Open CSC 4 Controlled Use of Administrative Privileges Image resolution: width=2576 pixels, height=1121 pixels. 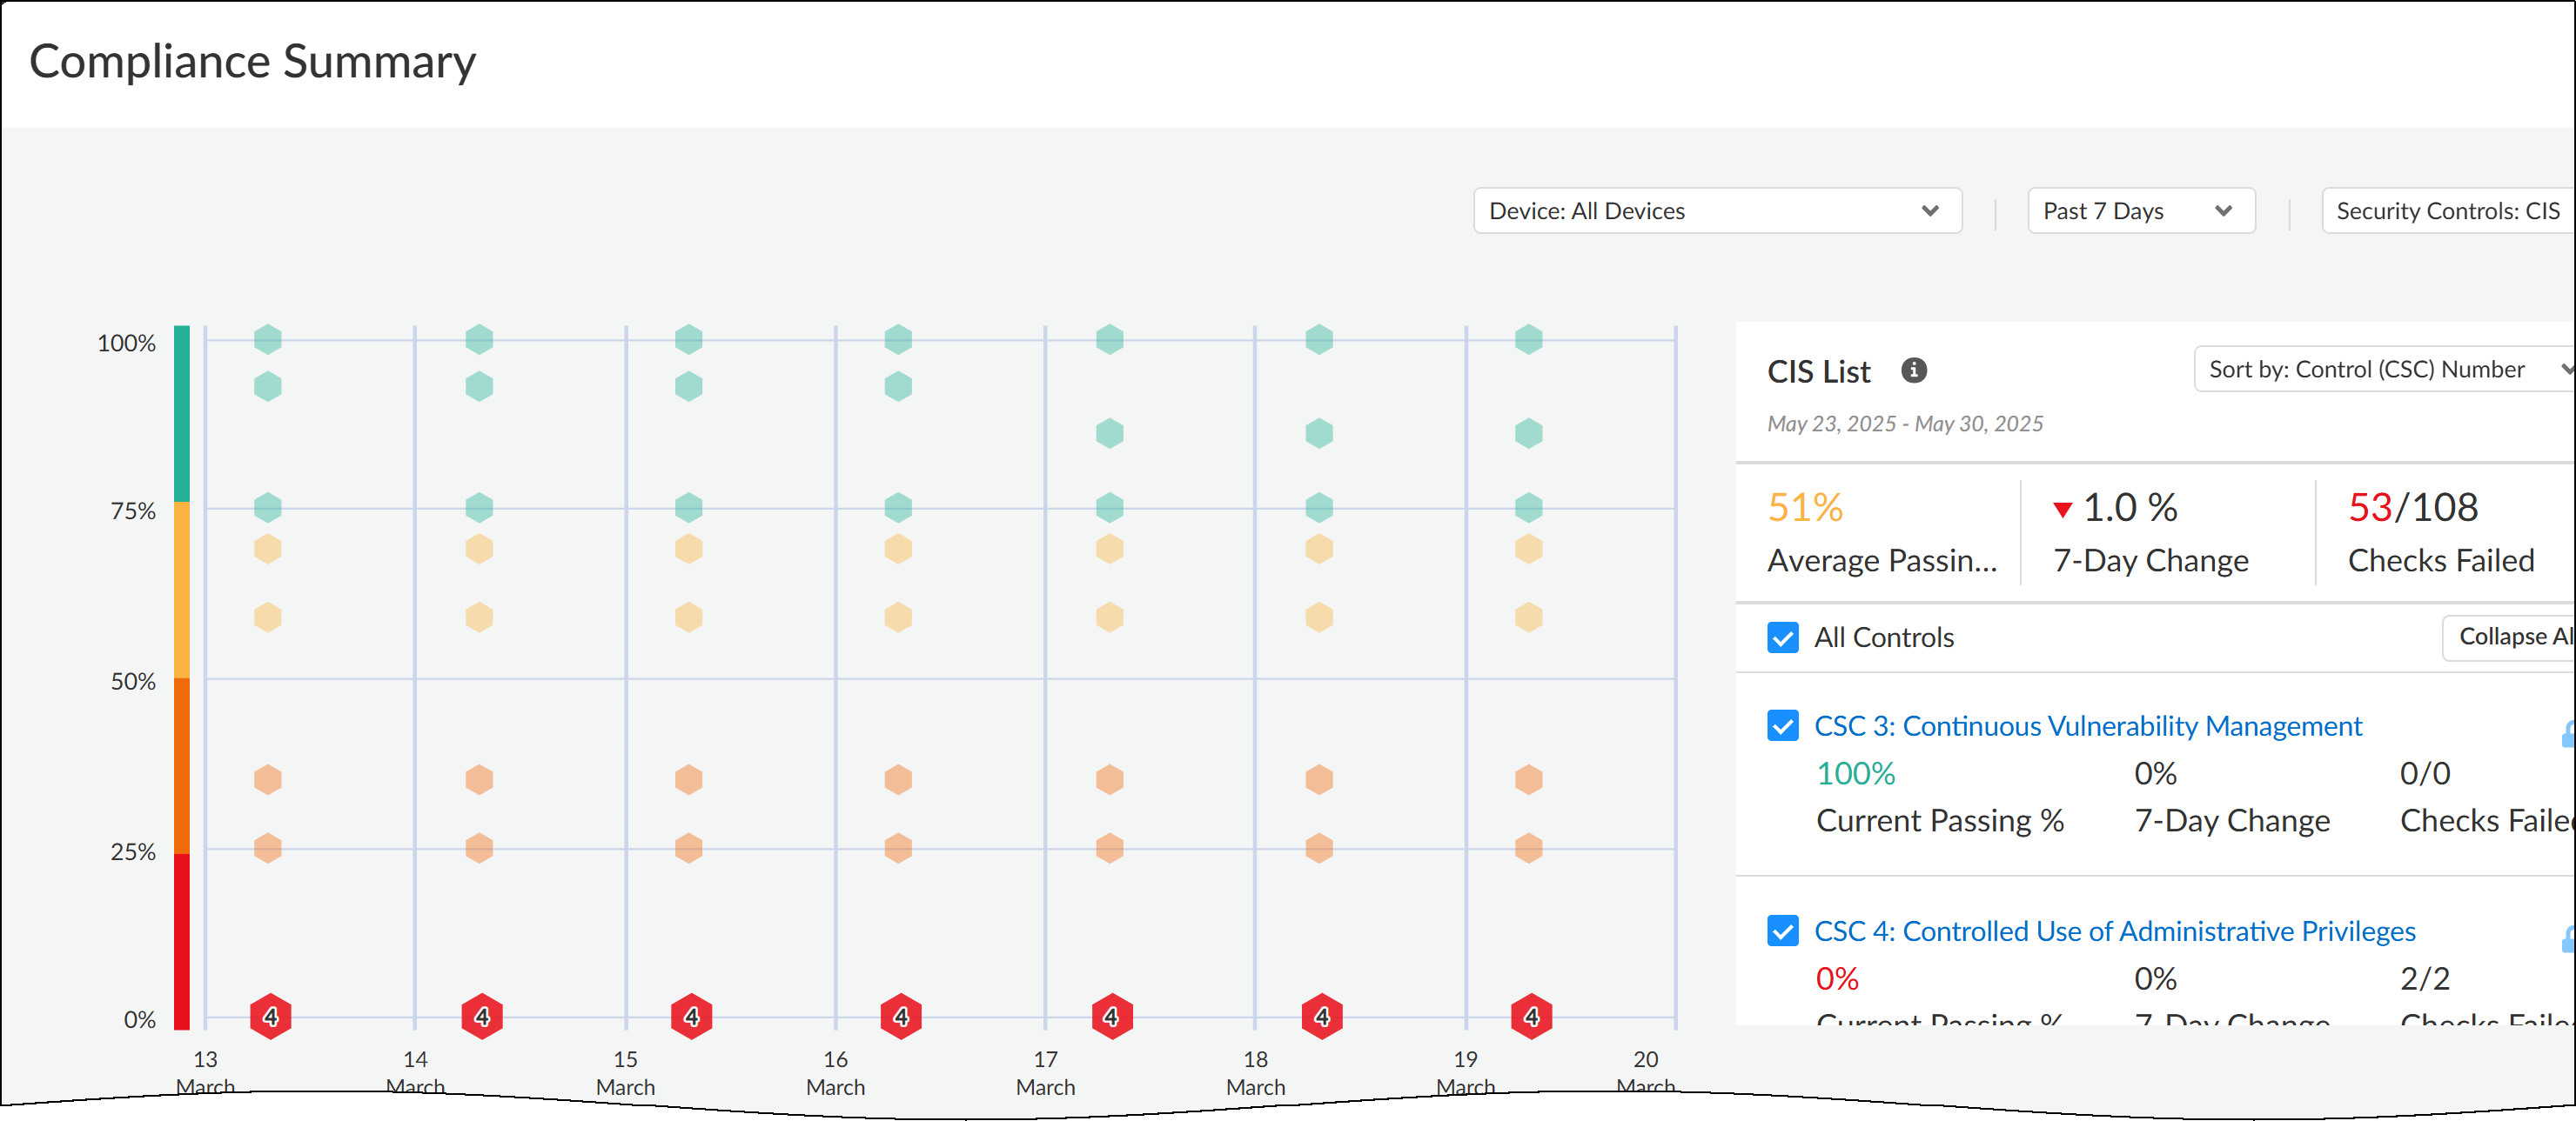pyautogui.click(x=2114, y=931)
